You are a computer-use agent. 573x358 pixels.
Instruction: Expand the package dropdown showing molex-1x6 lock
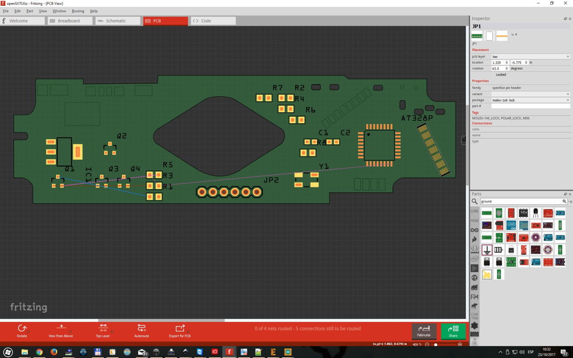click(530, 100)
